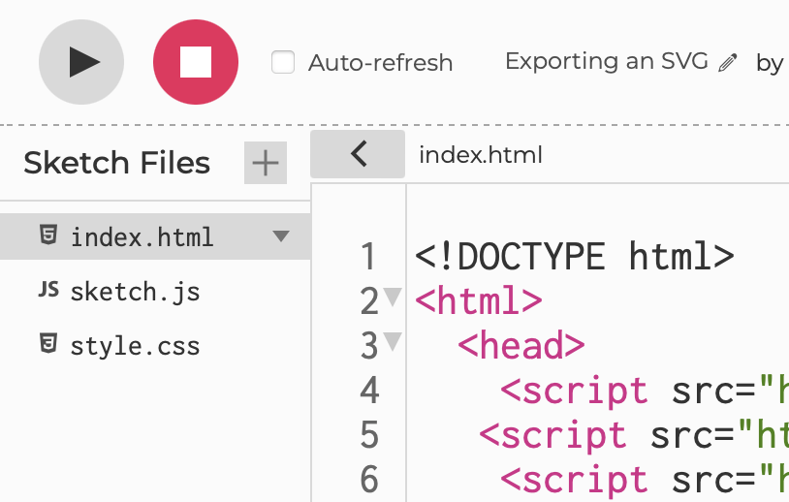Stop the sketch with the red stop button
Viewport: 789px width, 502px height.
coord(196,62)
